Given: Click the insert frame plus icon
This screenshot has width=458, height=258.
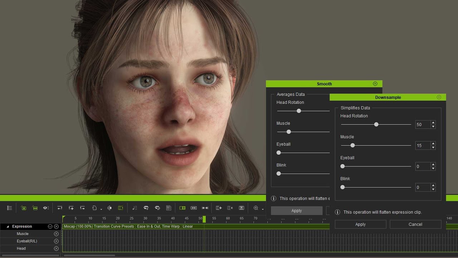Looking at the screenshot, I should point(219,208).
